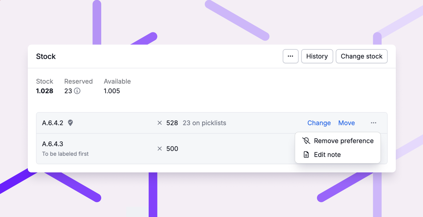Click the Change stock button
The height and width of the screenshot is (217, 423).
(362, 56)
